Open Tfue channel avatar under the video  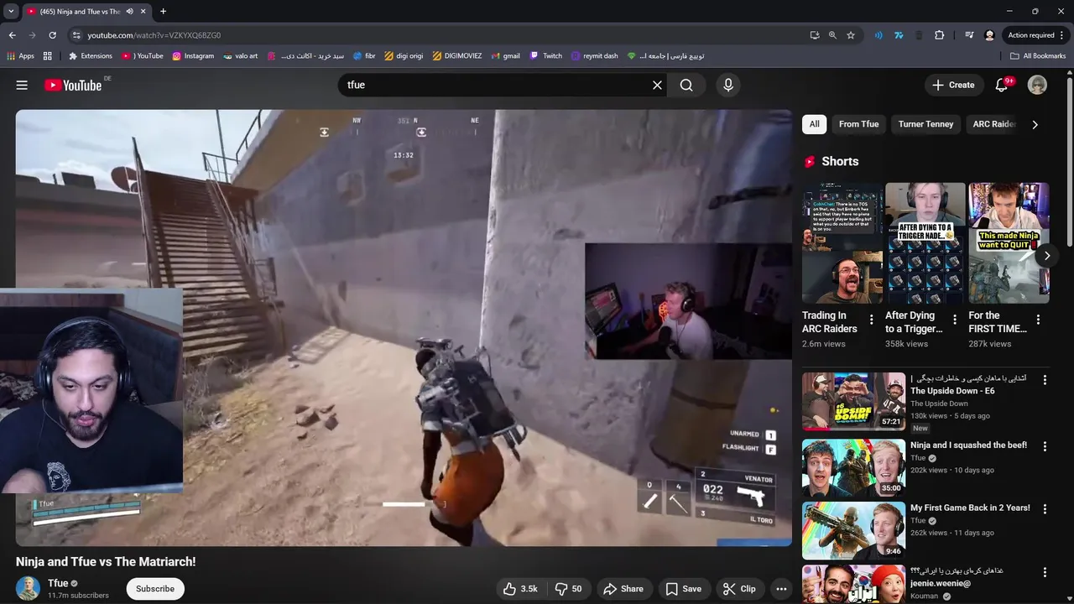point(28,589)
